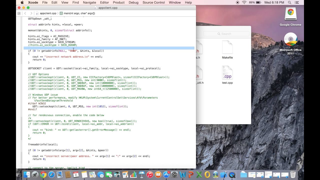Open the Trash in the Dock
320x180 pixels.
293,174
